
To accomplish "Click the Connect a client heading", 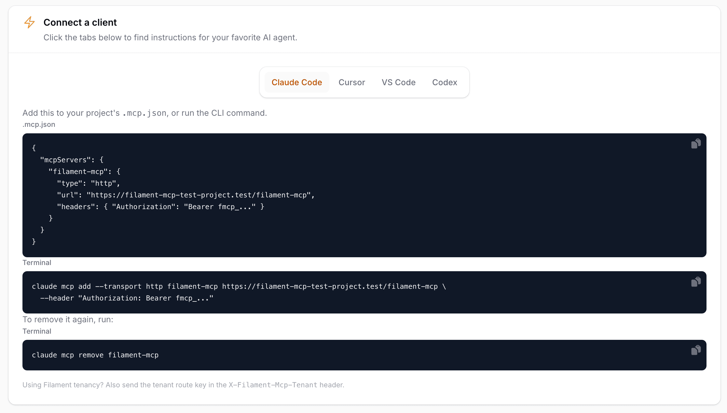I will [x=80, y=22].
